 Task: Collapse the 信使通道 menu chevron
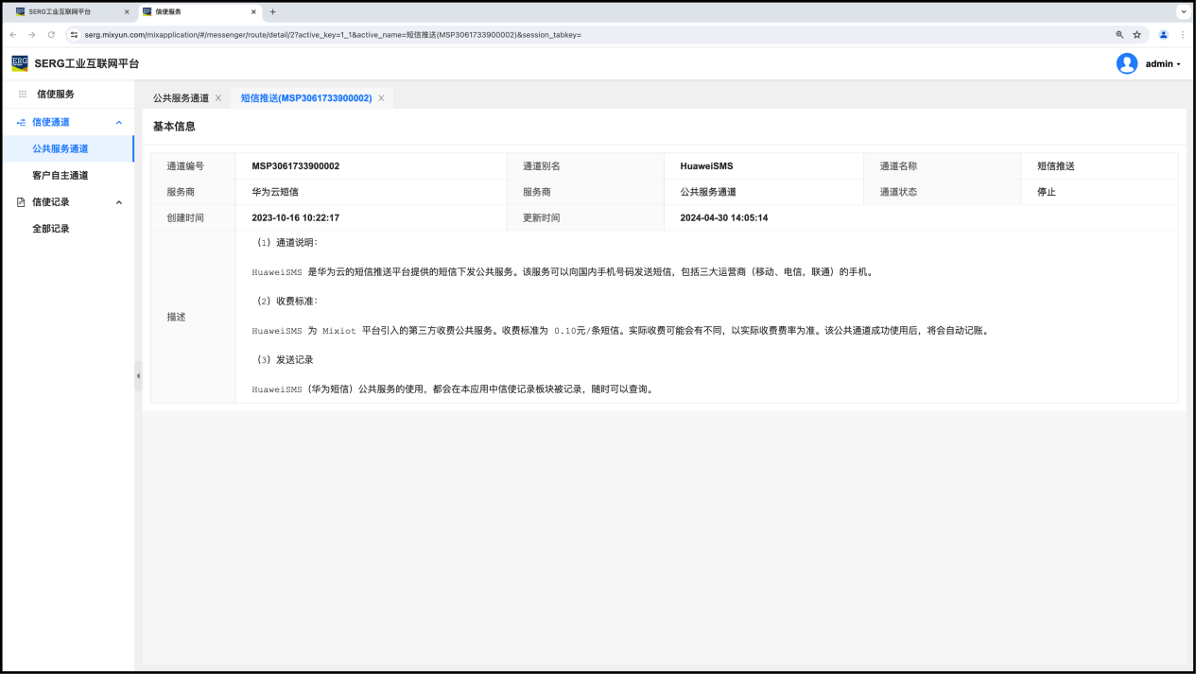(119, 122)
